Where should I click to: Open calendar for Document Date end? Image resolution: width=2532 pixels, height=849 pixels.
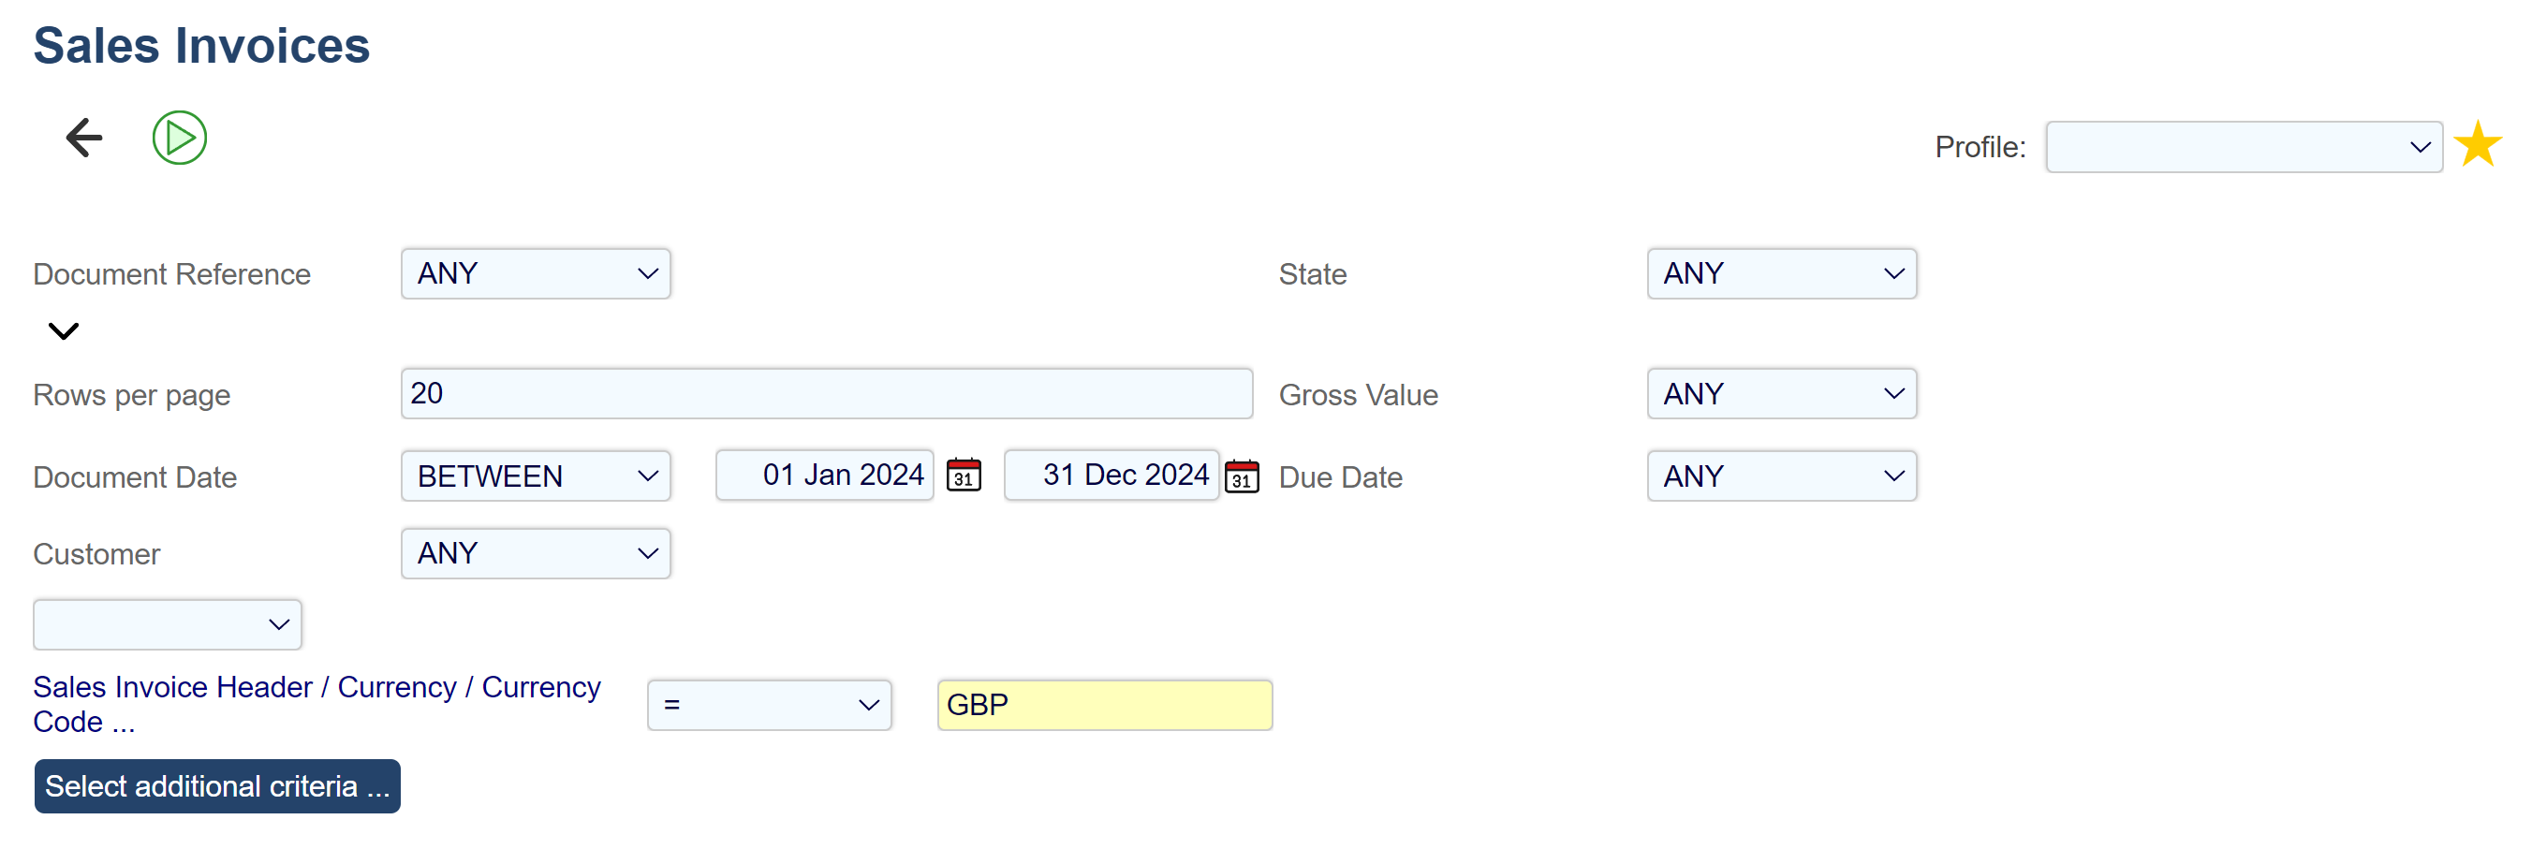pos(1242,476)
